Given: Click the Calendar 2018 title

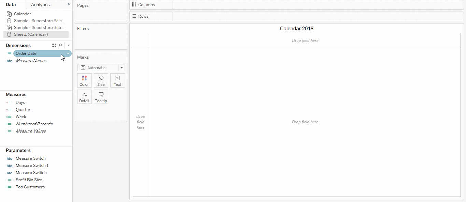Looking at the screenshot, I should pyautogui.click(x=296, y=28).
